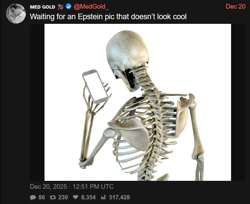Click the 8,354 likes count

[88, 197]
